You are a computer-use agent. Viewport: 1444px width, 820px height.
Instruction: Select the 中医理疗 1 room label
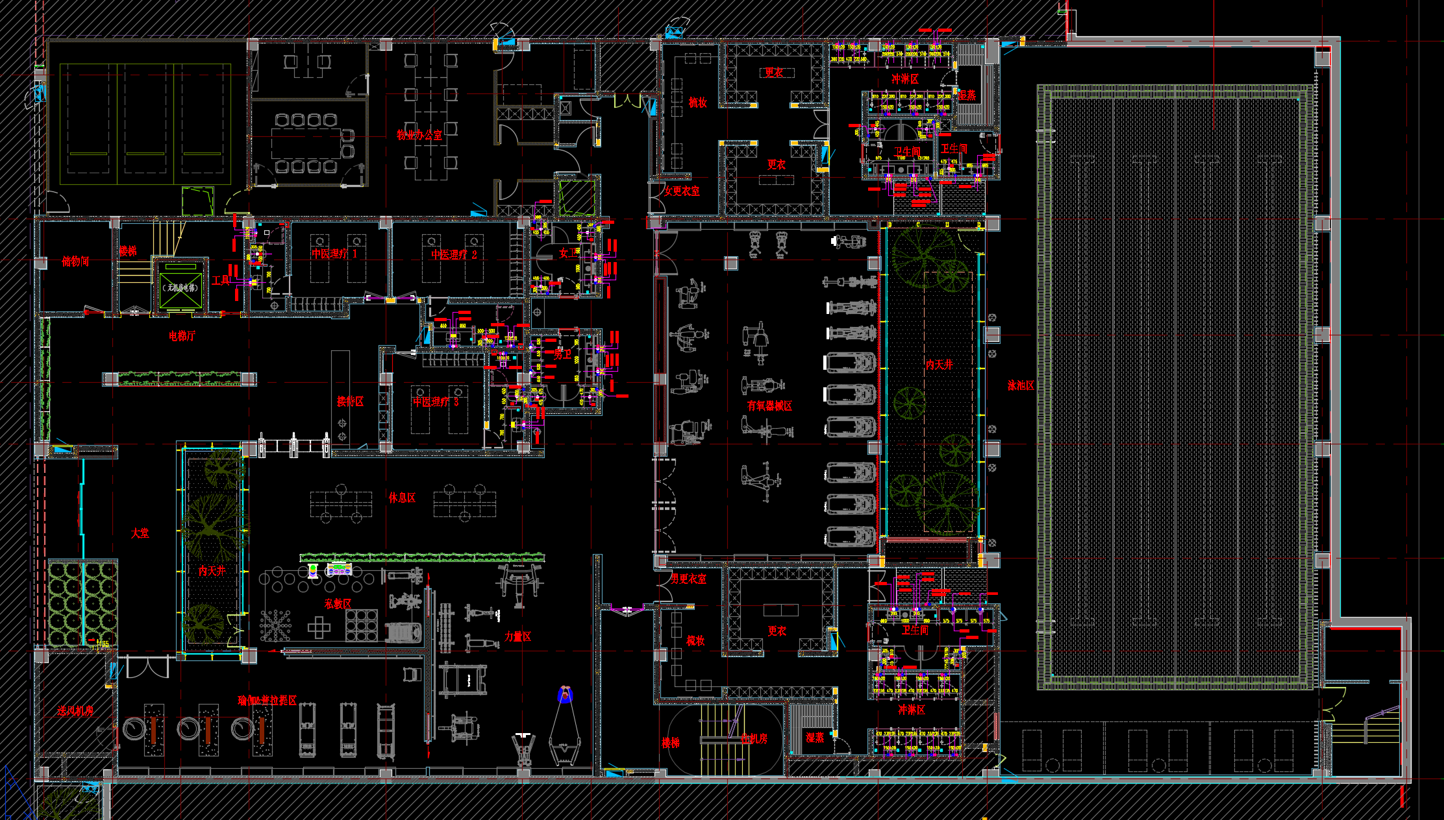pos(334,254)
